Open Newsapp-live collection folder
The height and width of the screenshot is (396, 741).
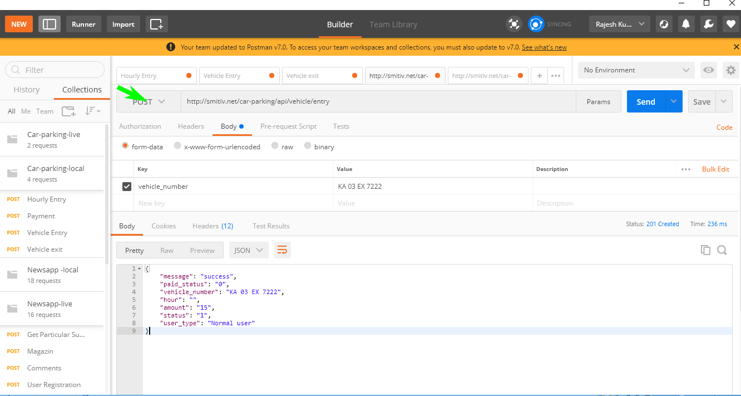click(x=52, y=309)
